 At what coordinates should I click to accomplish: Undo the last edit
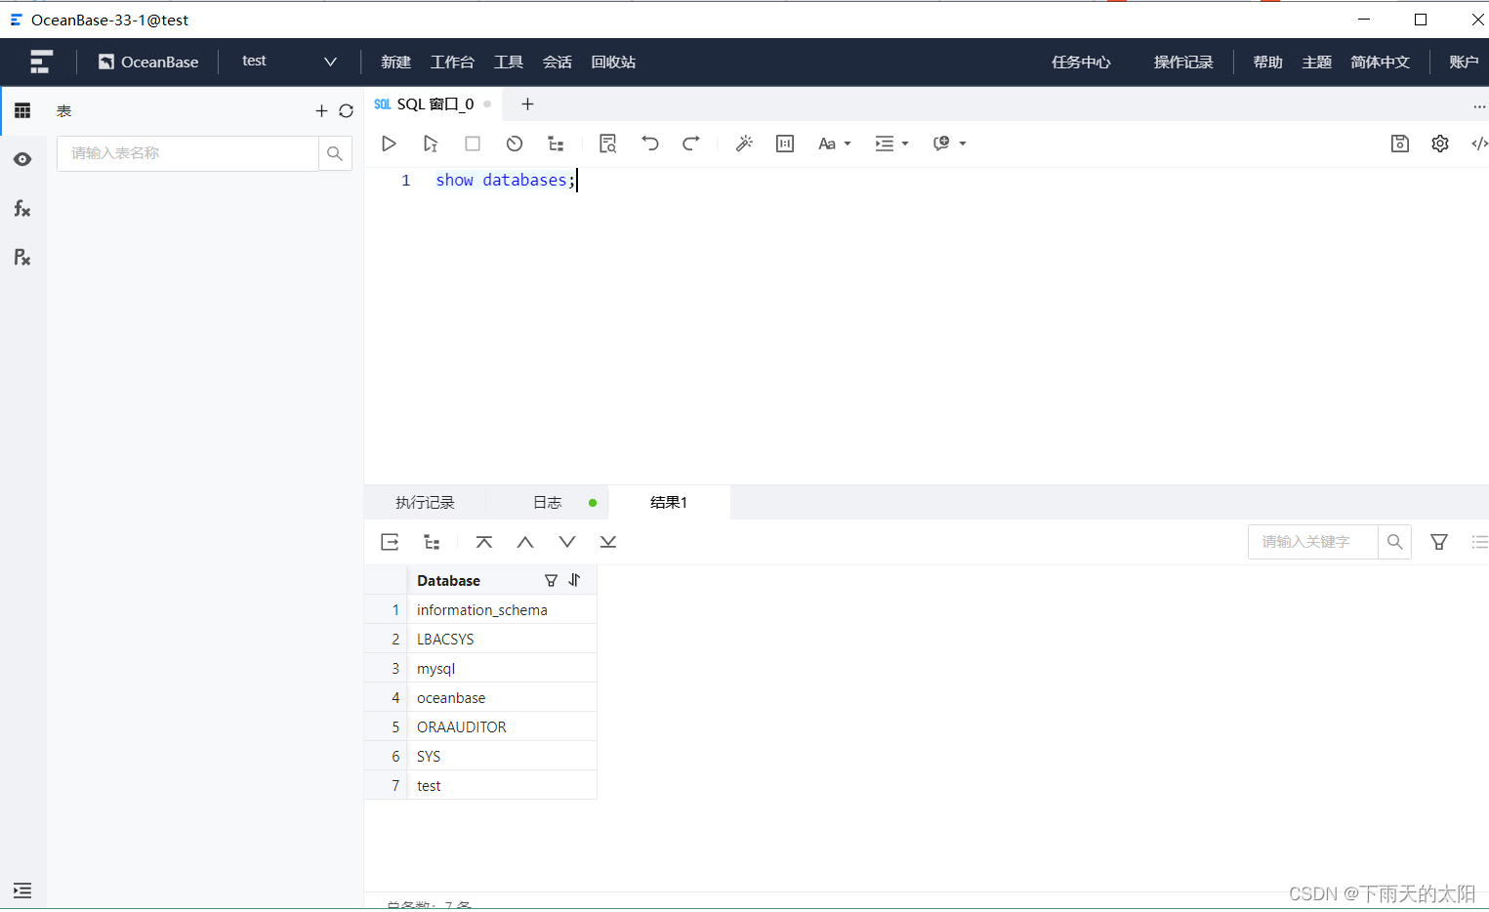pos(650,144)
